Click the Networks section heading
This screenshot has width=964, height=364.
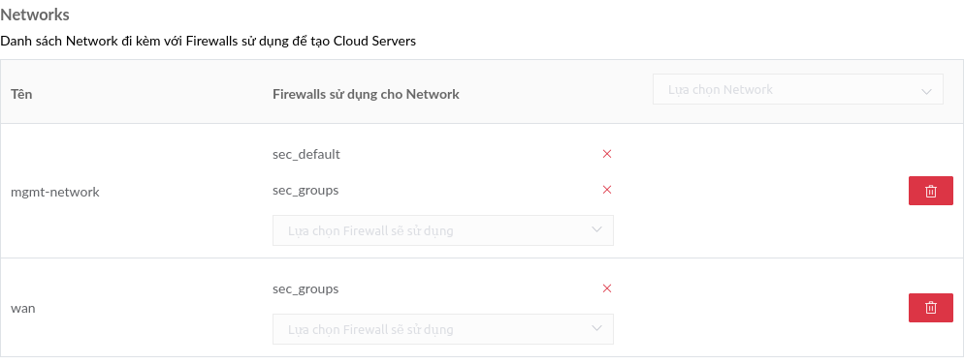pyautogui.click(x=35, y=15)
